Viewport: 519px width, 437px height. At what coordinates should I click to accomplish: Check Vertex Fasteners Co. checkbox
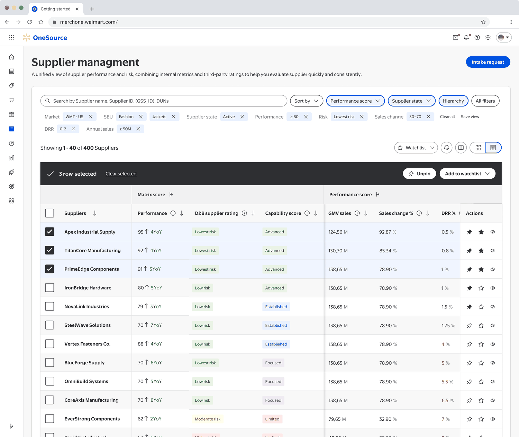coord(49,344)
